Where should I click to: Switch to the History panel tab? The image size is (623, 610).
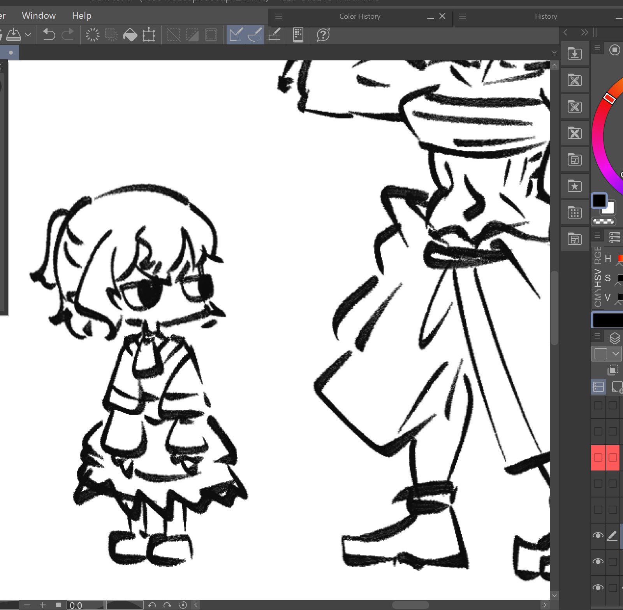click(546, 16)
